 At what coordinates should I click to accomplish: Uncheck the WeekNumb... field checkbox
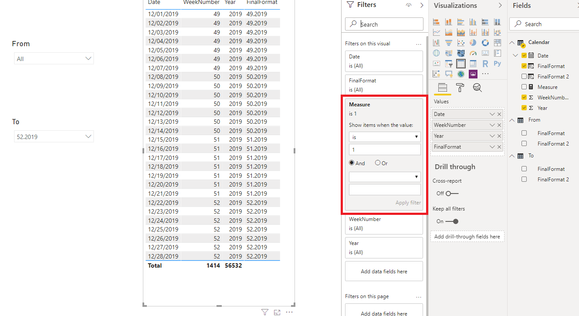click(x=524, y=97)
